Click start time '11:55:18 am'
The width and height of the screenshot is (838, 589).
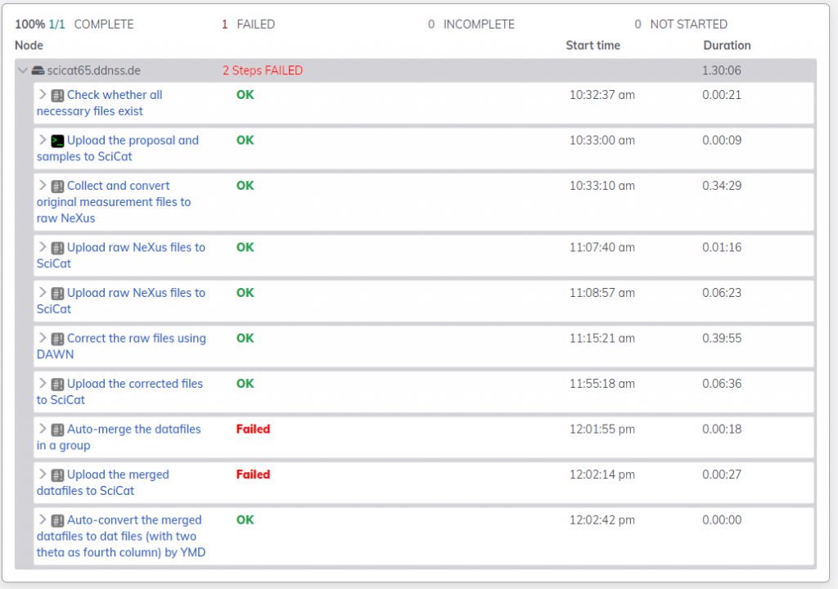(601, 384)
